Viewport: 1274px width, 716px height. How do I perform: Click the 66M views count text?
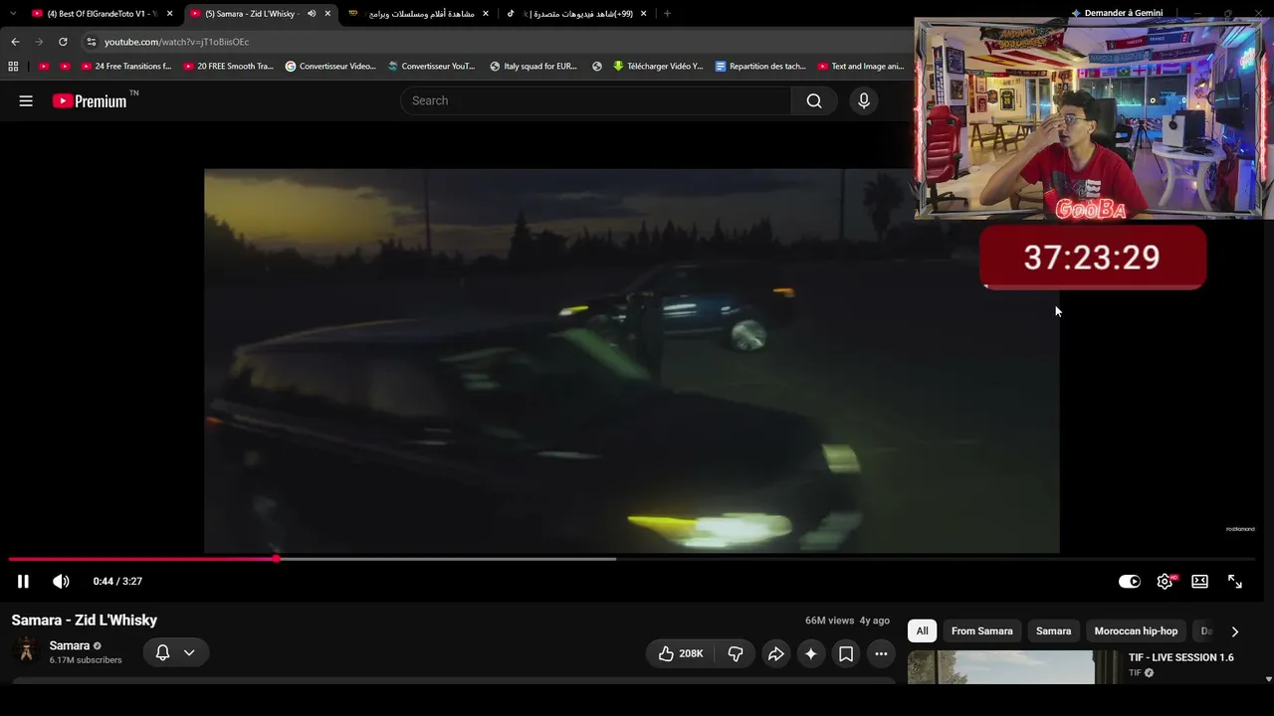[x=830, y=621]
